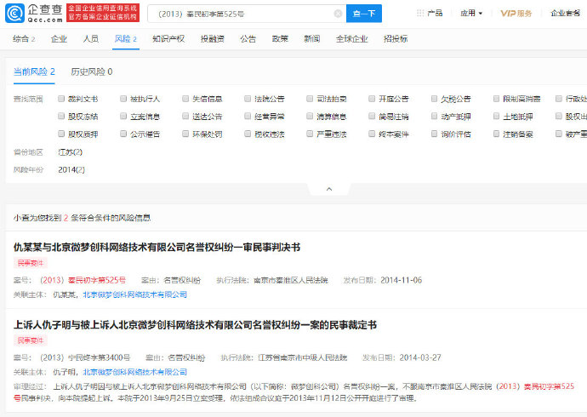Check the 被执行人 checkbox

click(x=123, y=99)
